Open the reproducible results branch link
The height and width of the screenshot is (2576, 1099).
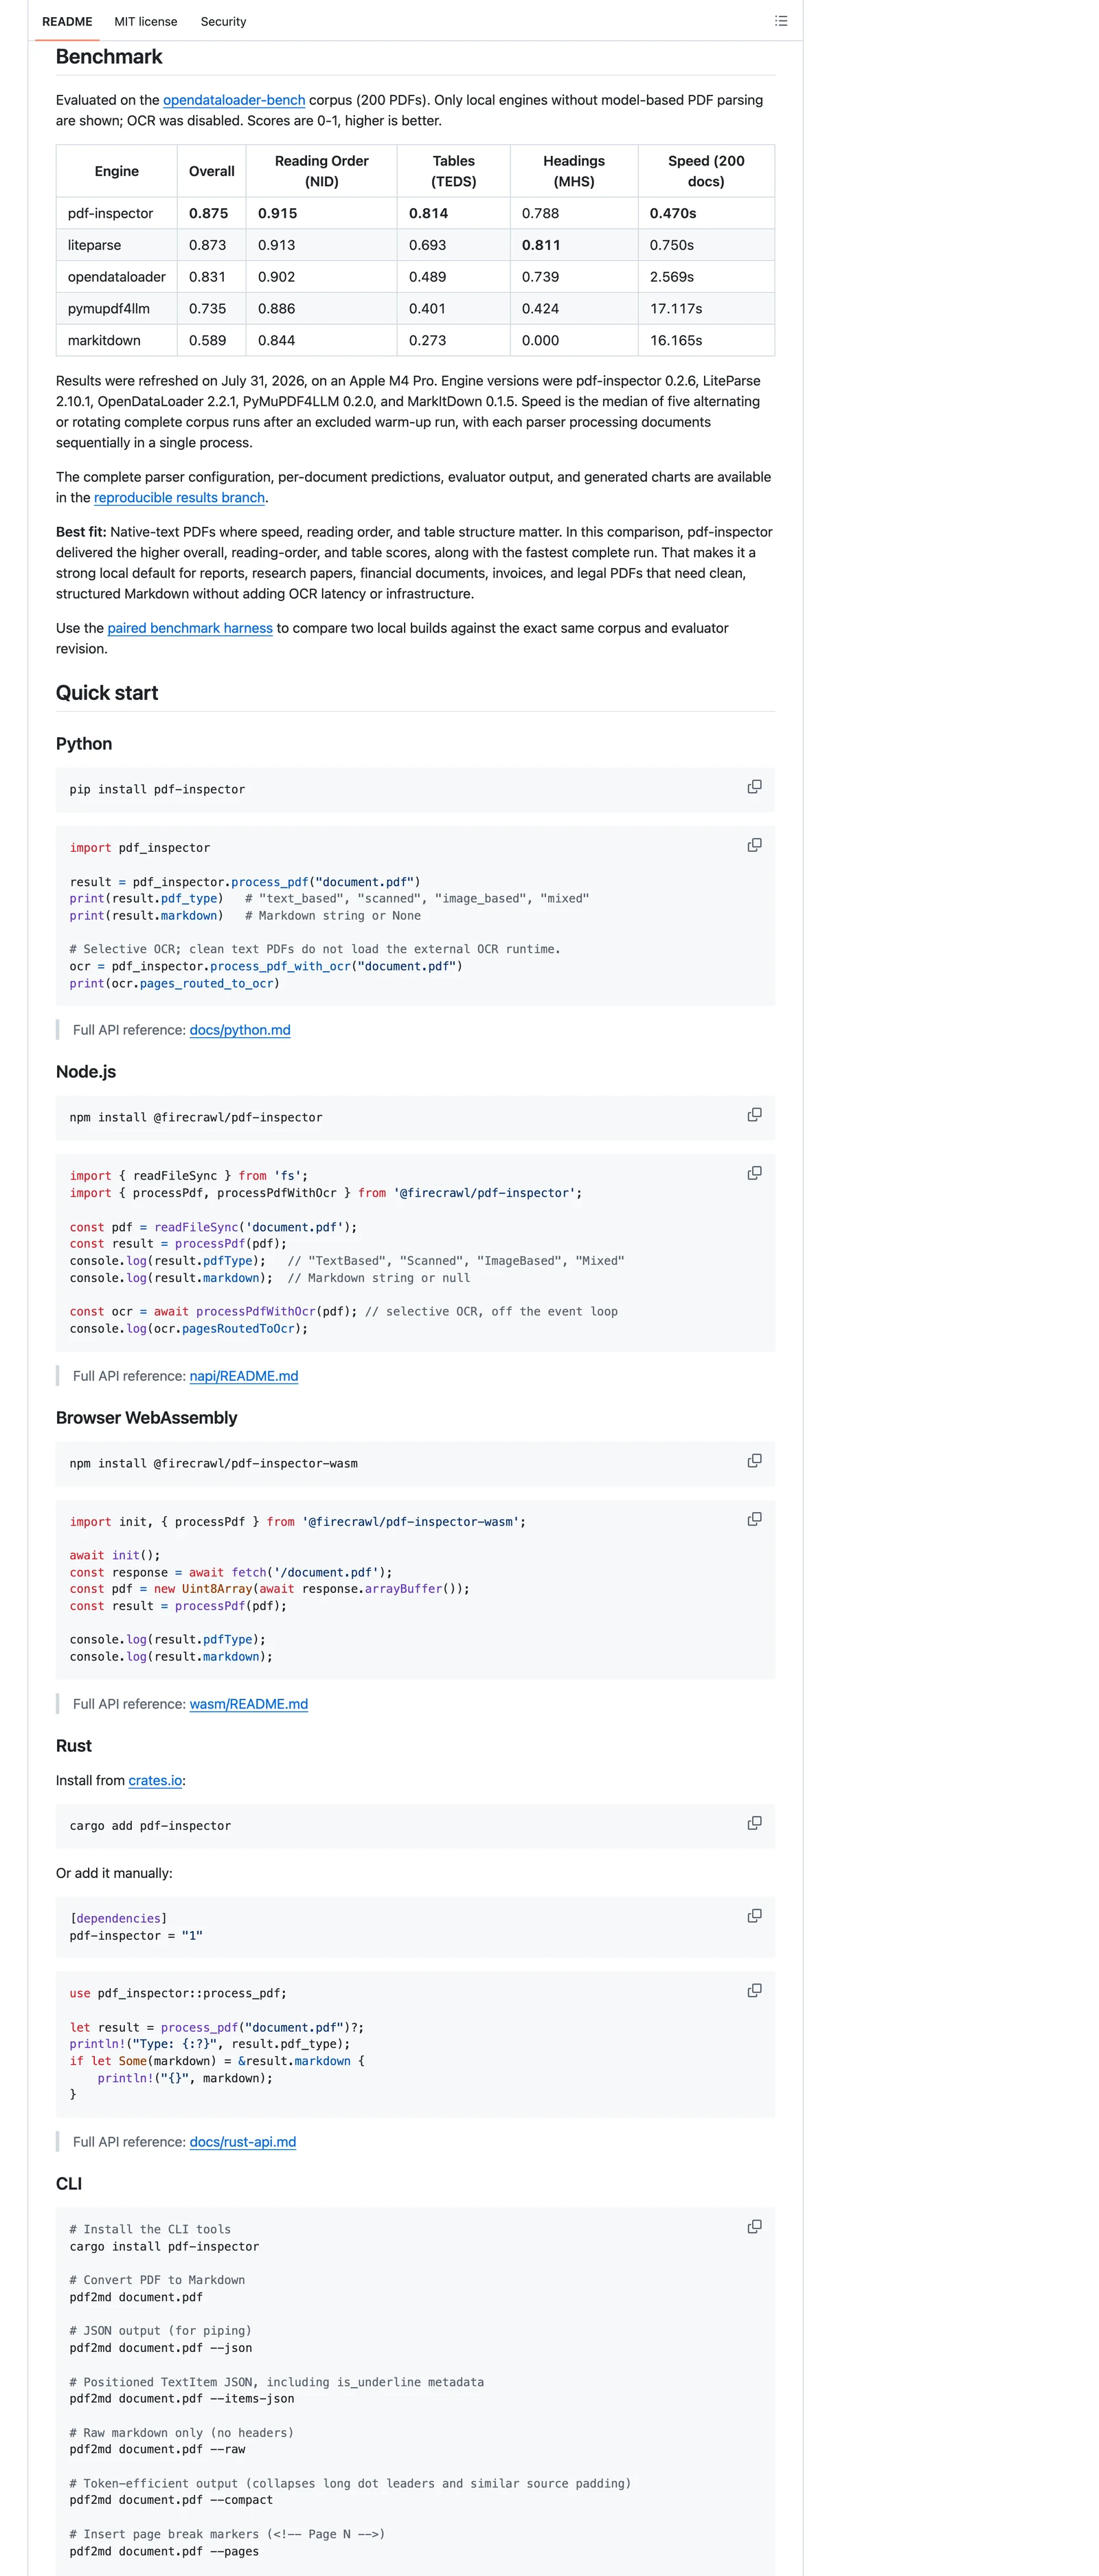pos(179,498)
